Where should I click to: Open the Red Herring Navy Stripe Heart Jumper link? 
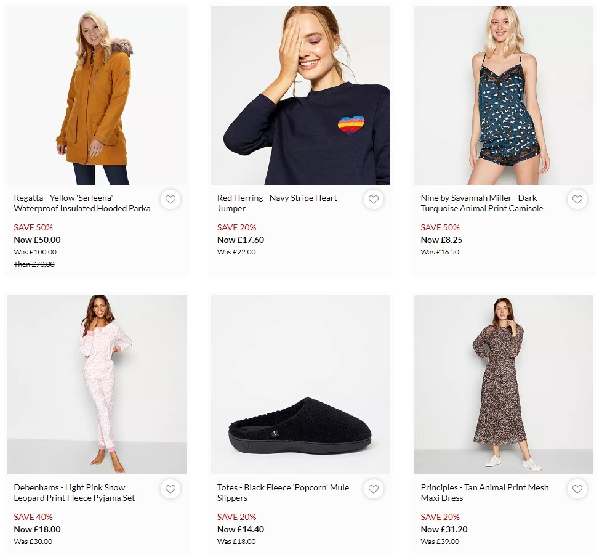pyautogui.click(x=277, y=203)
